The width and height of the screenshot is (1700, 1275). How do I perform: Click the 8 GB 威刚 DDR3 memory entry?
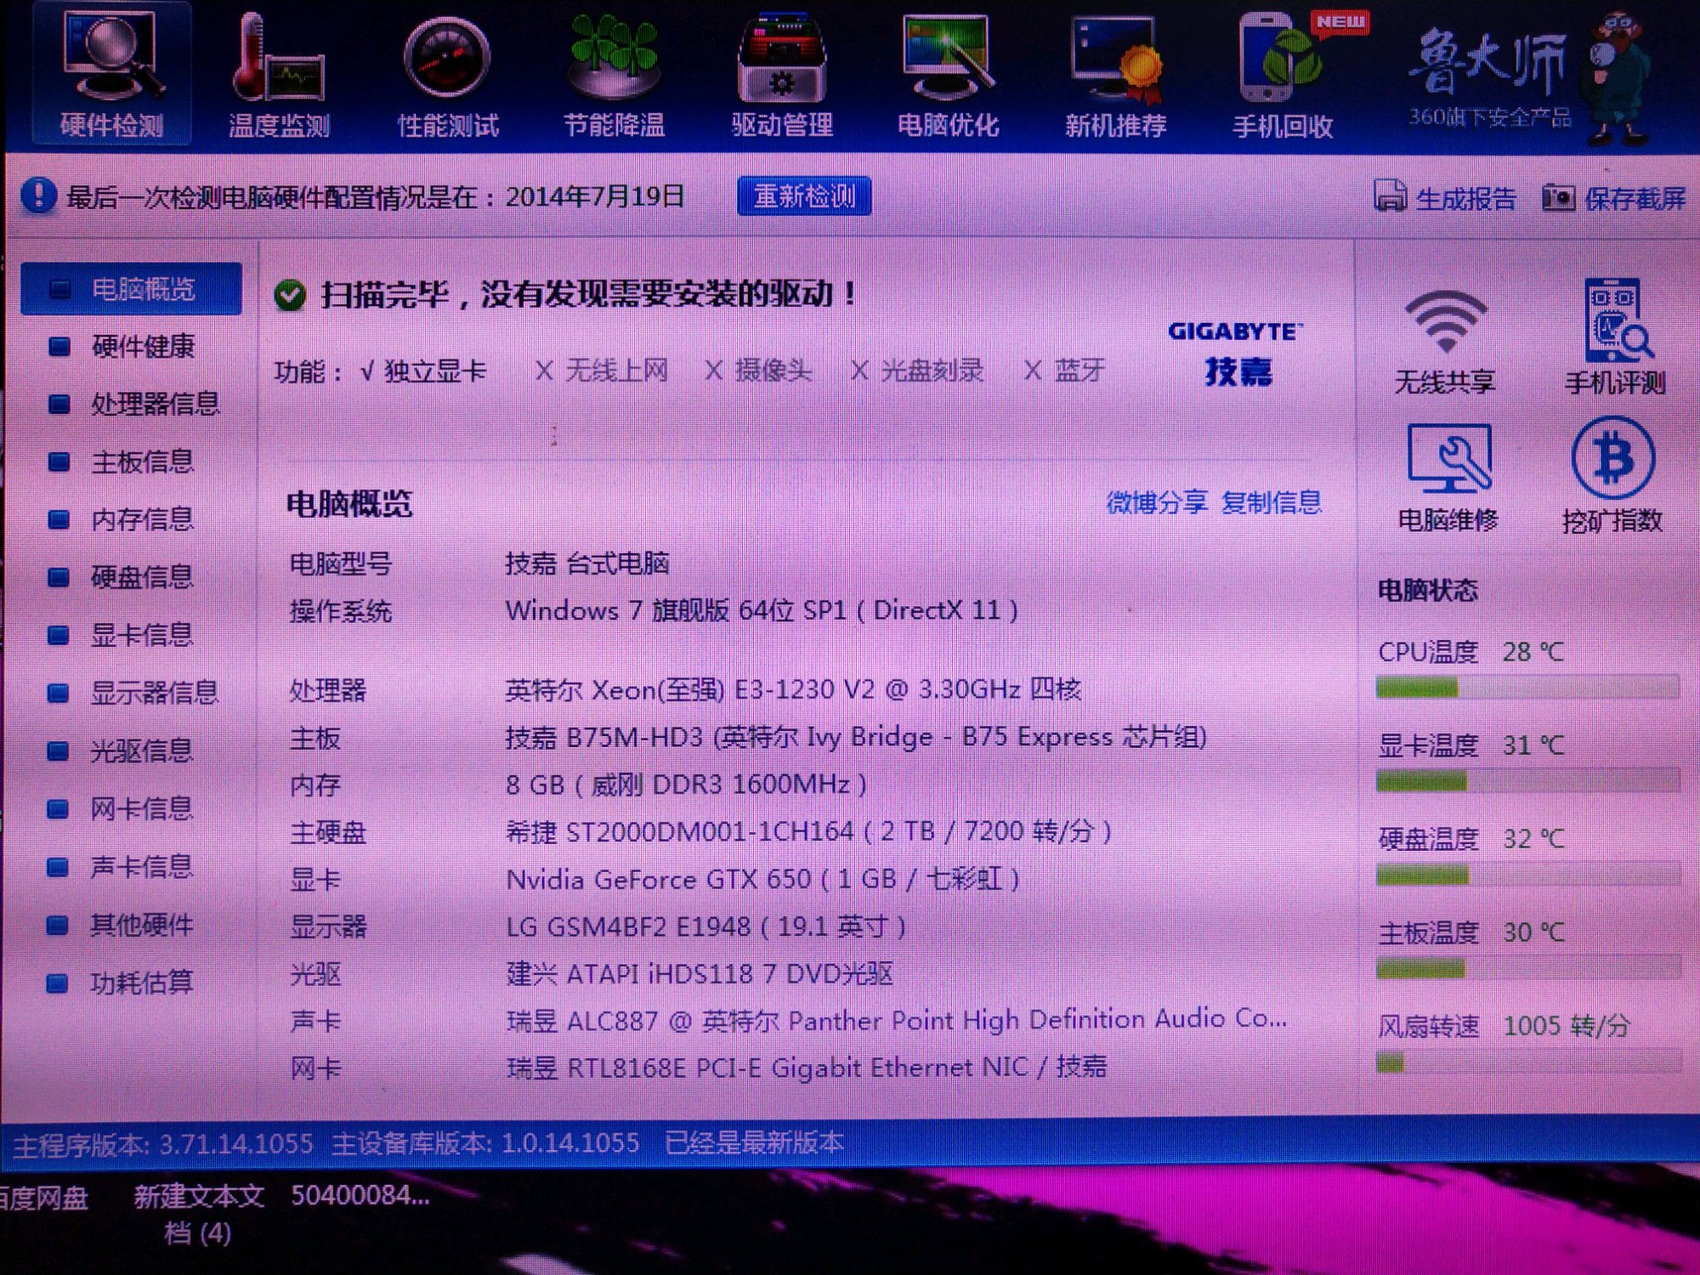(686, 785)
